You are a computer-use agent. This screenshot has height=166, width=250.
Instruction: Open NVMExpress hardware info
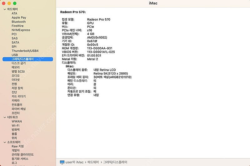click(21, 30)
